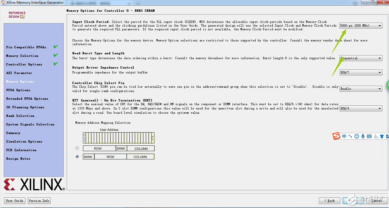The height and width of the screenshot is (208, 389).
Task: Open Design Notes step
Action: tap(18, 159)
